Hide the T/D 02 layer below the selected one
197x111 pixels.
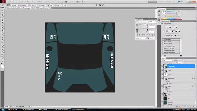click(162, 70)
